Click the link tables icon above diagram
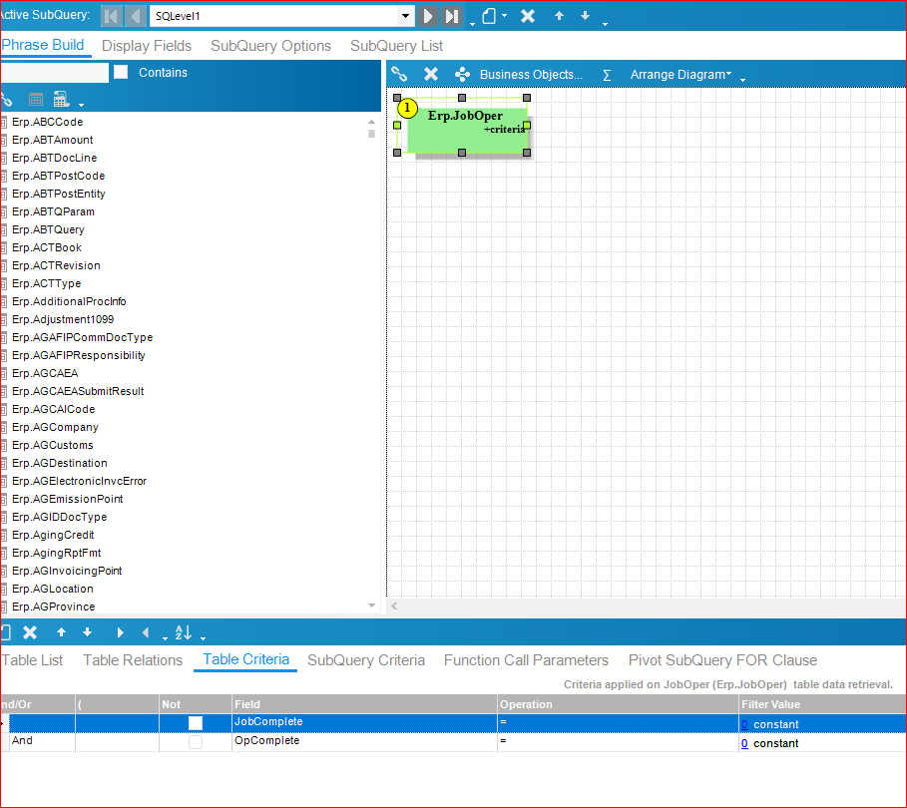 (x=399, y=74)
